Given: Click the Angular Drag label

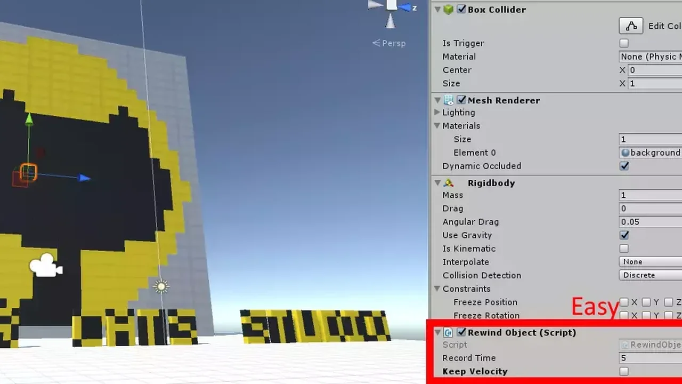Looking at the screenshot, I should point(470,222).
